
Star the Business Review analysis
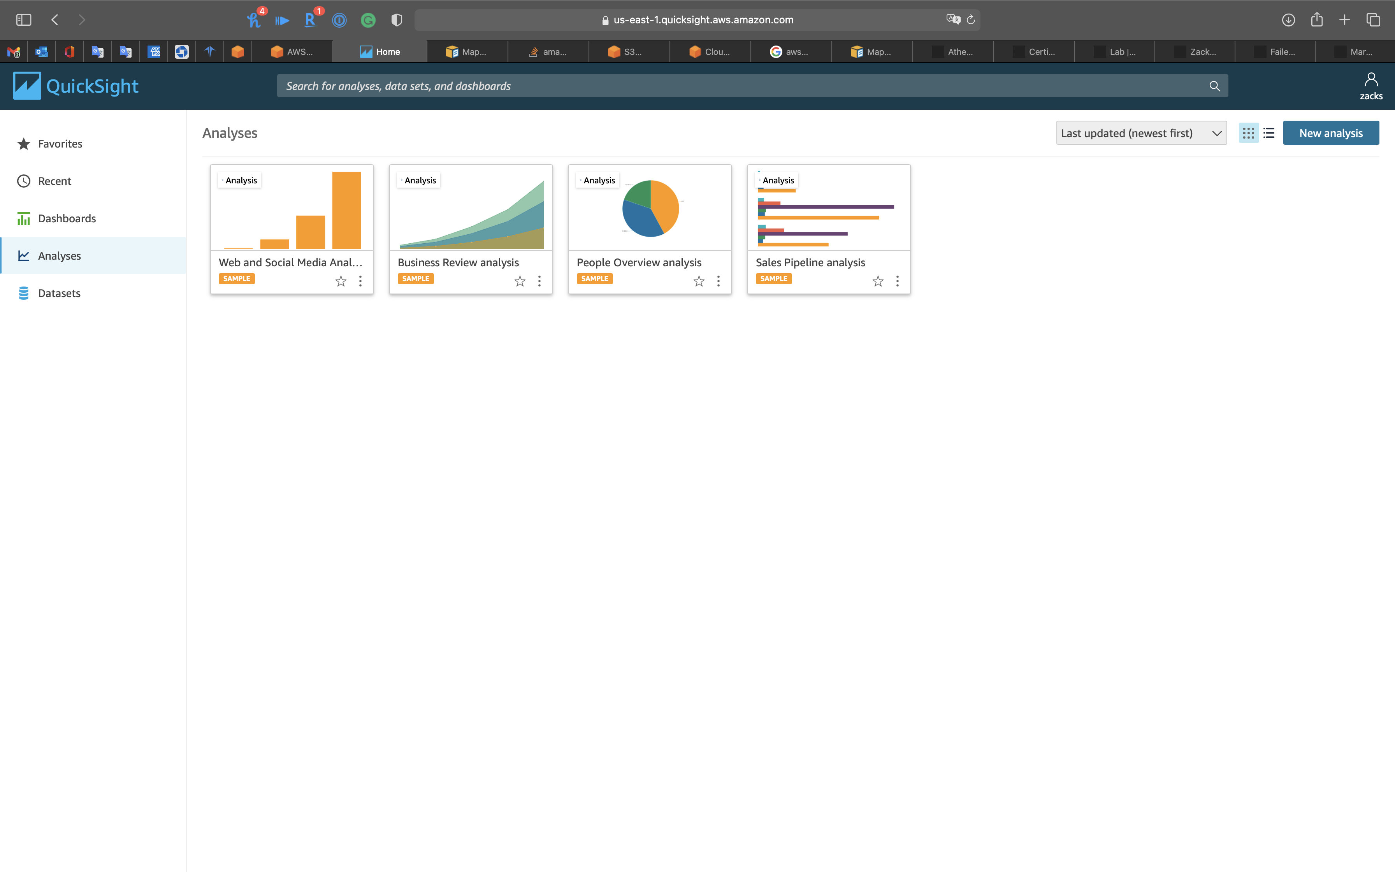click(x=519, y=281)
